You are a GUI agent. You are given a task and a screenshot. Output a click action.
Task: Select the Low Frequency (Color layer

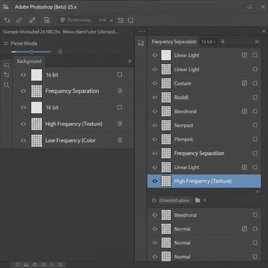click(71, 140)
